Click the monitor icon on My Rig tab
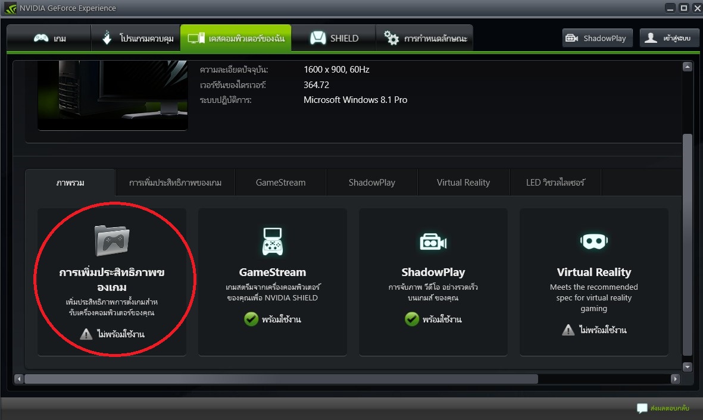This screenshot has width=703, height=420. click(196, 38)
